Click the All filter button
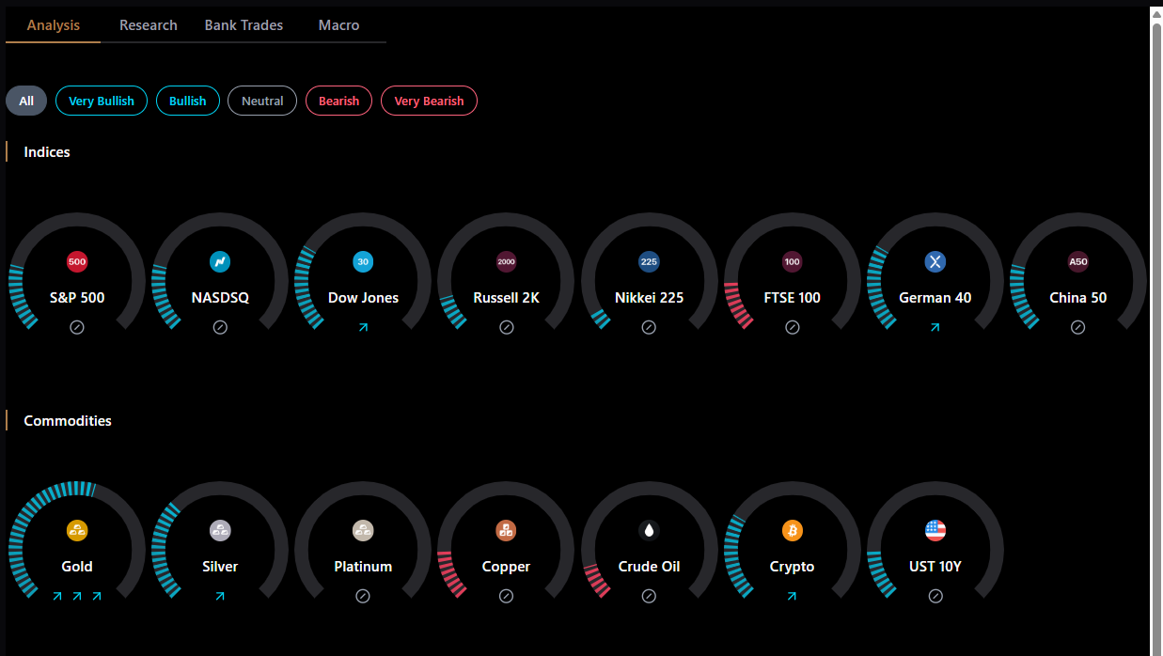 tap(25, 101)
